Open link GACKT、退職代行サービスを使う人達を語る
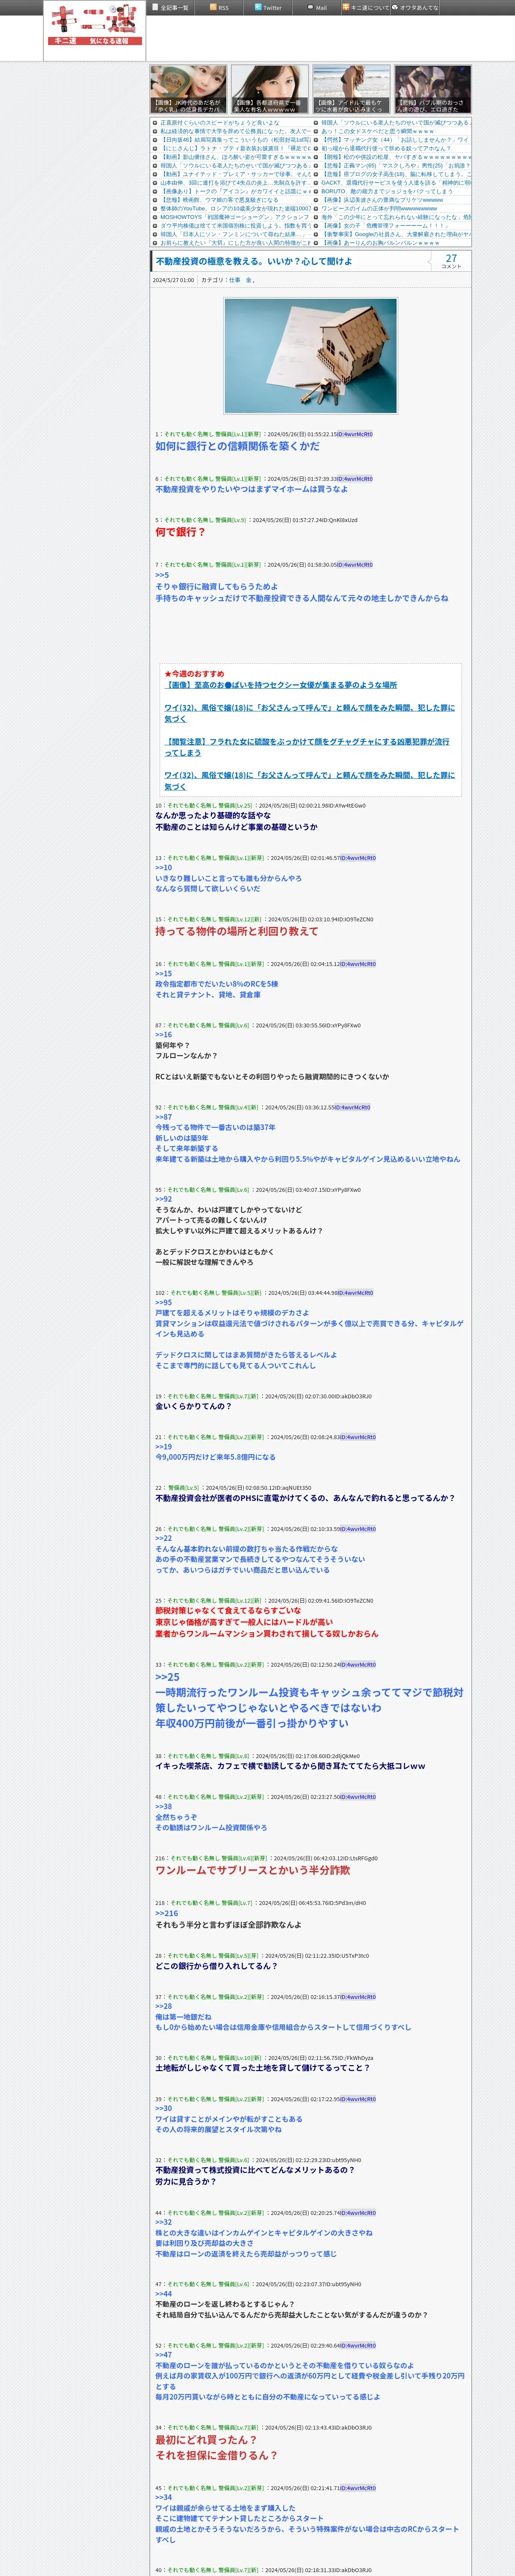The image size is (515, 2576). (396, 183)
